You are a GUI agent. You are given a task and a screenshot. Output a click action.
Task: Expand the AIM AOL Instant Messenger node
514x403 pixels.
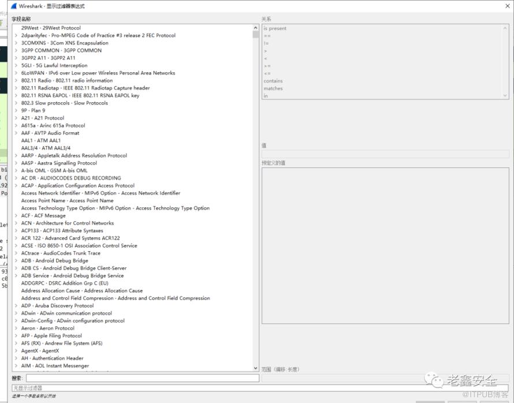pyautogui.click(x=16, y=366)
